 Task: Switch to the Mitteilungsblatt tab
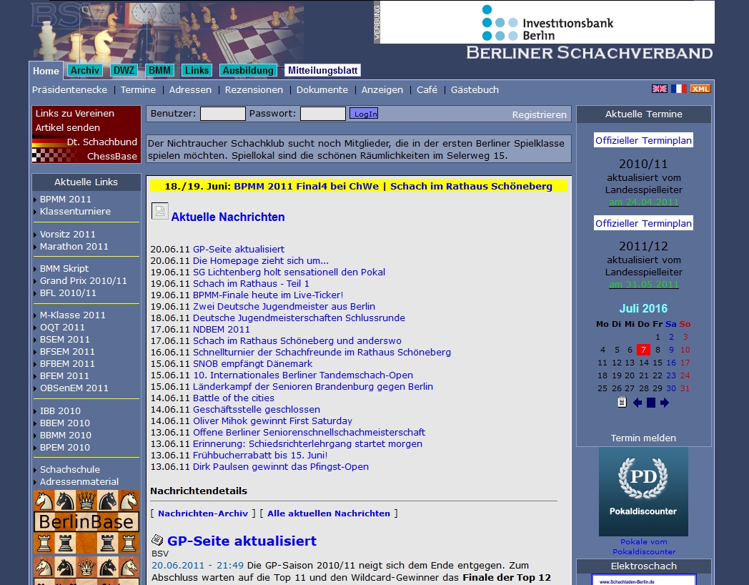tap(322, 70)
